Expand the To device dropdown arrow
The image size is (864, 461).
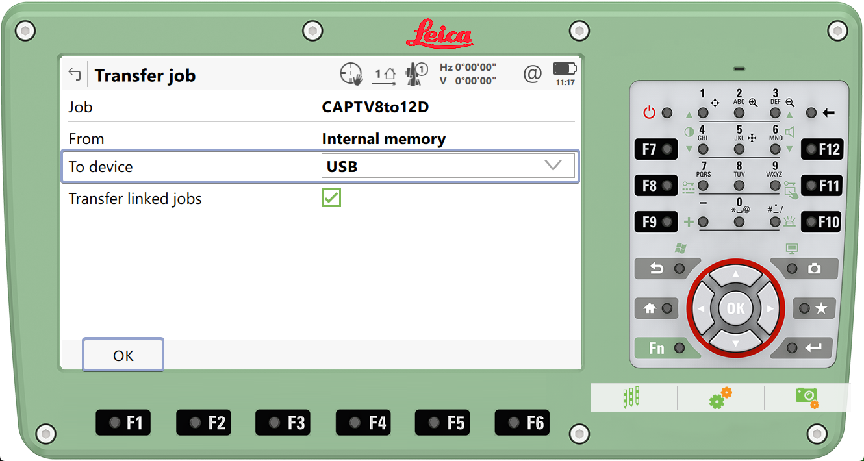click(x=552, y=166)
